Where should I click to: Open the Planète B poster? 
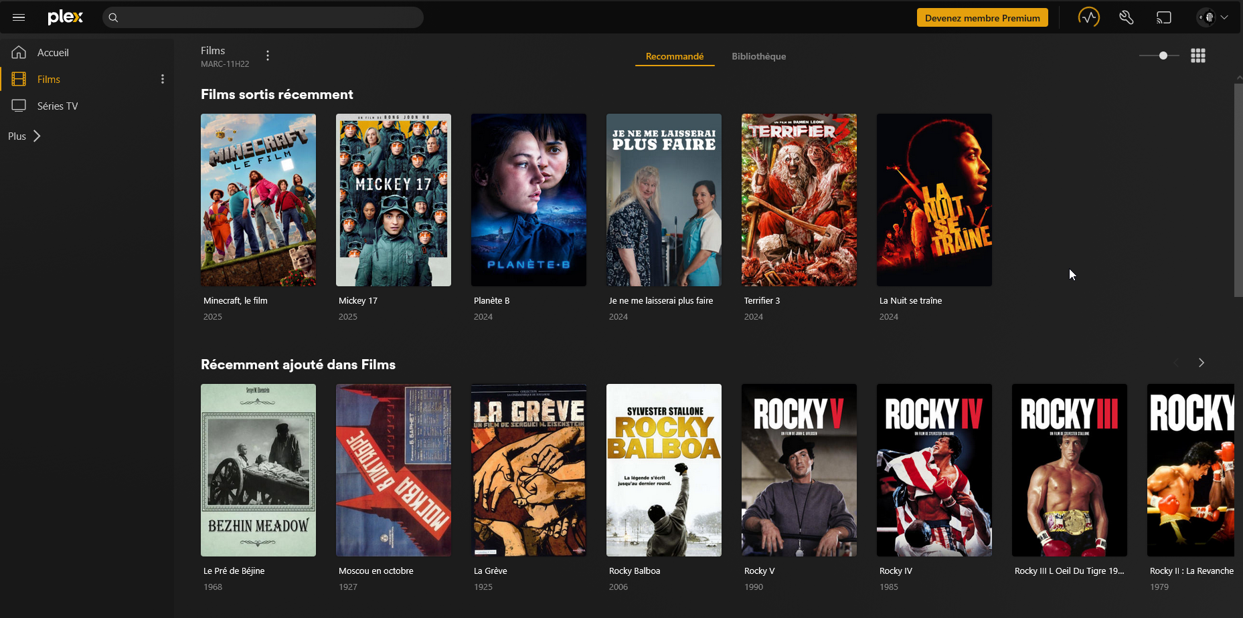click(529, 200)
